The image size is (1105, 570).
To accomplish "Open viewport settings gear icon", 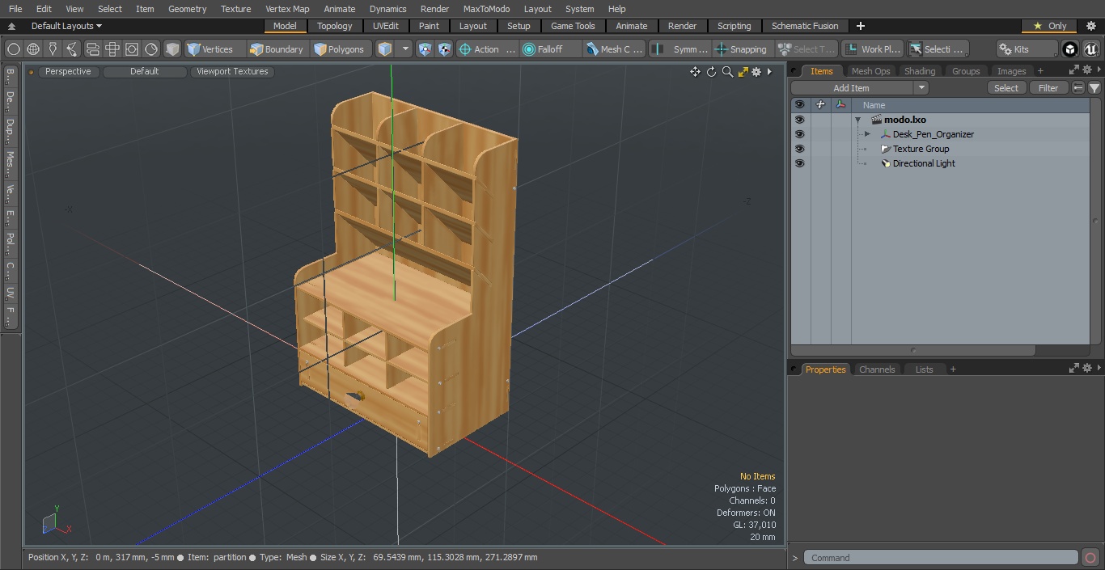I will click(x=756, y=72).
